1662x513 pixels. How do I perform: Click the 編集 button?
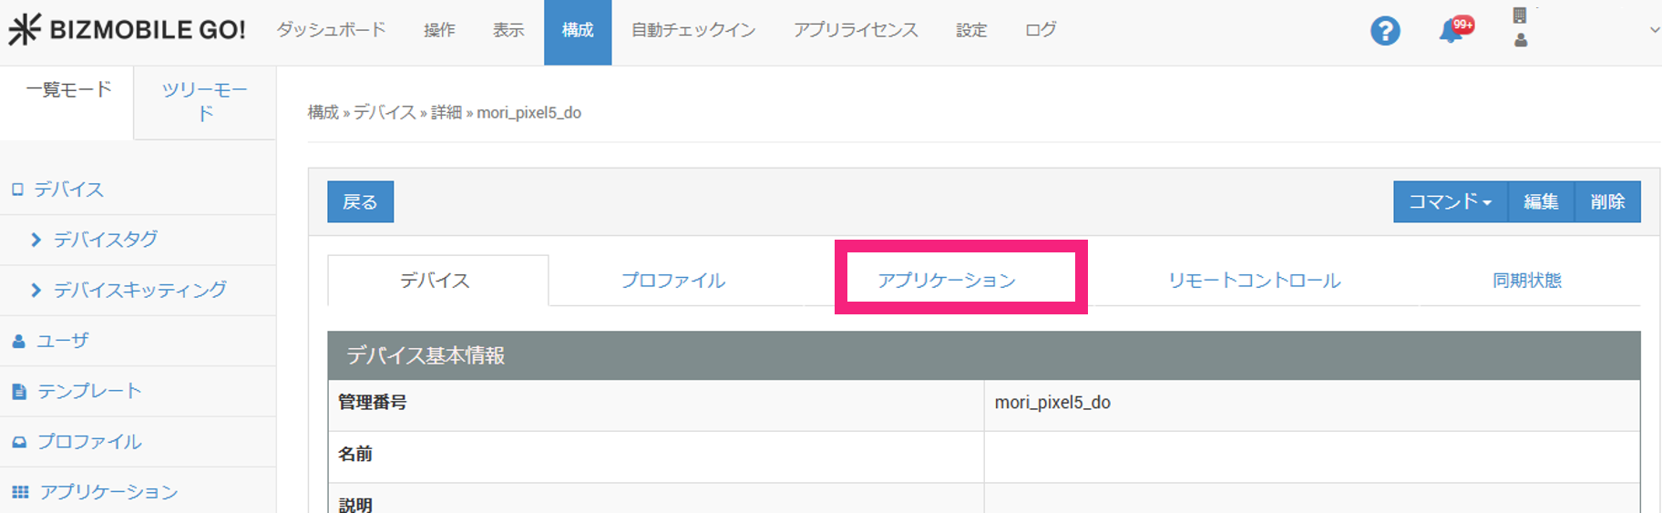pos(1541,201)
